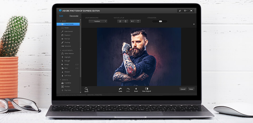
Task: Collapse the EFFECTS section
Action: coord(61,80)
